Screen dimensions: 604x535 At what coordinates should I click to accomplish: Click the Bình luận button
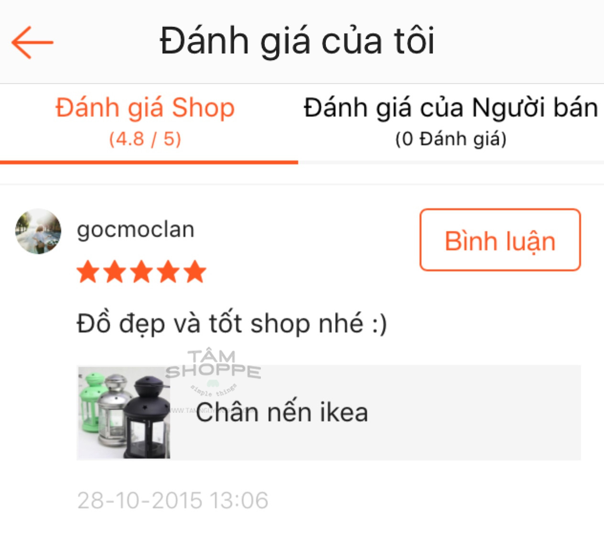(x=500, y=240)
